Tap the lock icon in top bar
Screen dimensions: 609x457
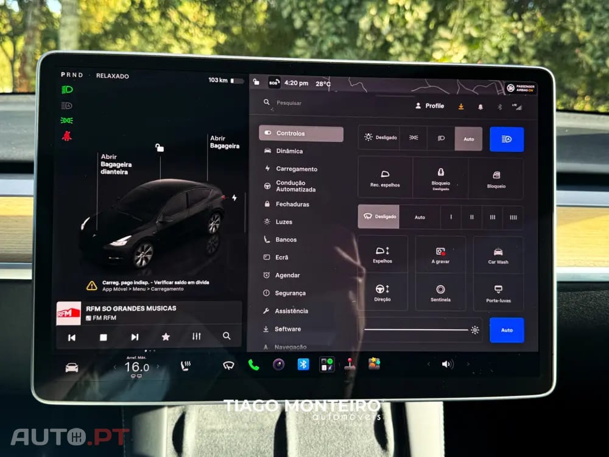click(256, 82)
